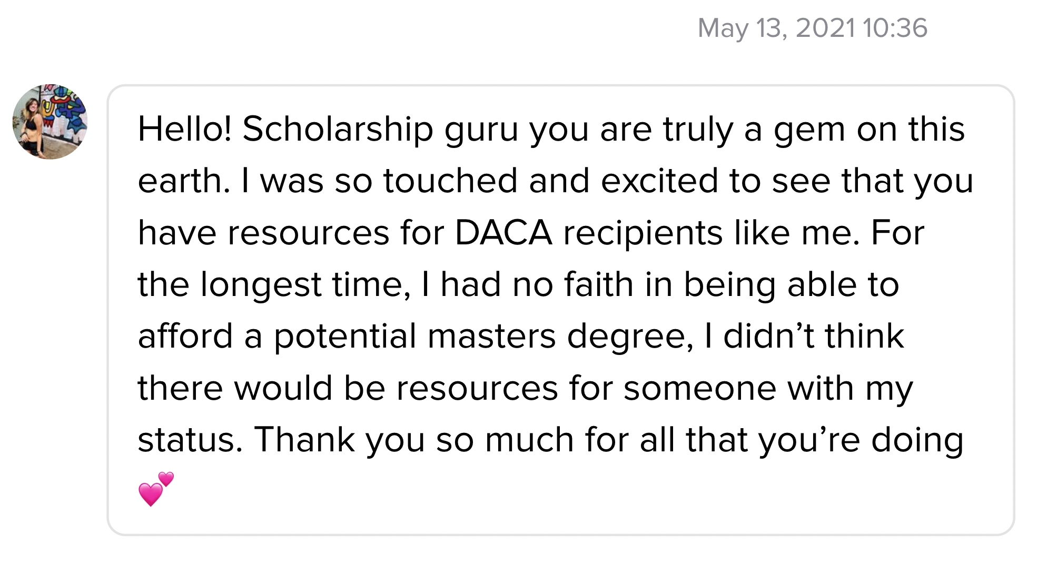Screen dimensions: 1047x573
Task: Click the word "DACA" in the message
Action: coord(503,232)
